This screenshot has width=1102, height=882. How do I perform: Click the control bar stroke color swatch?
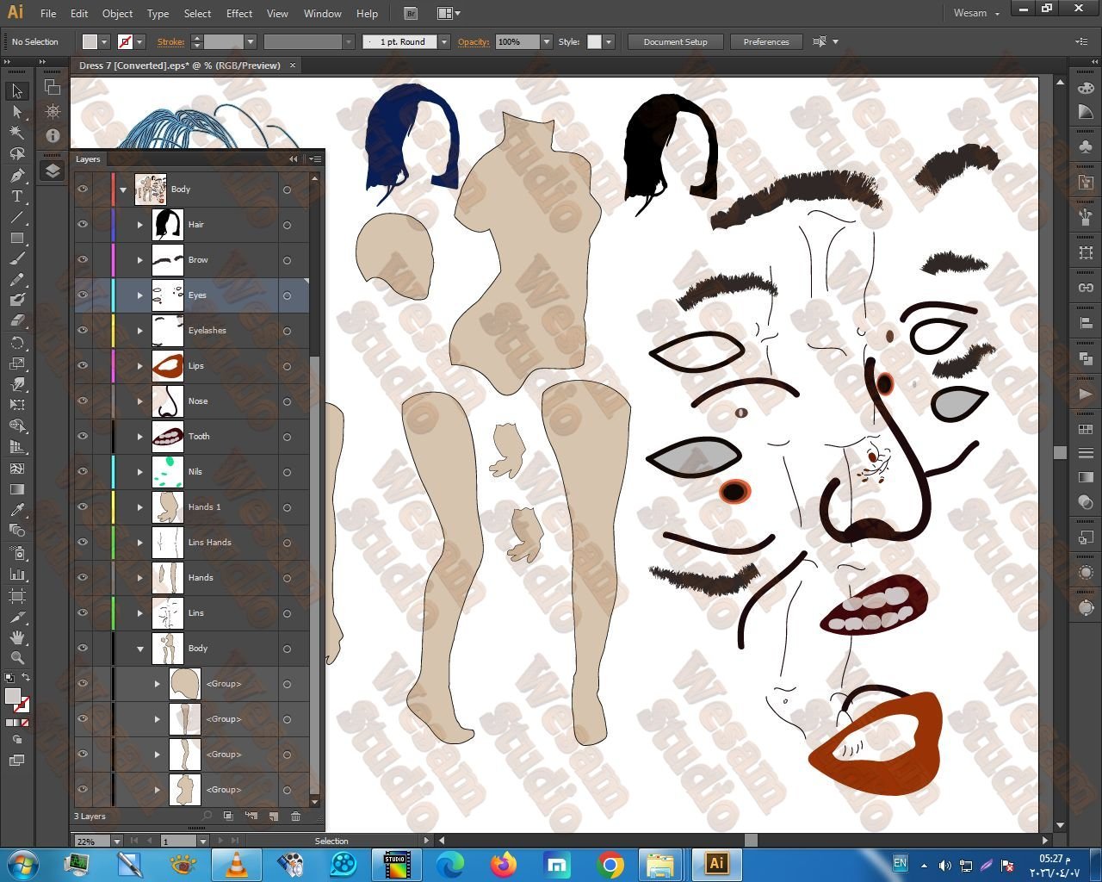(x=125, y=42)
